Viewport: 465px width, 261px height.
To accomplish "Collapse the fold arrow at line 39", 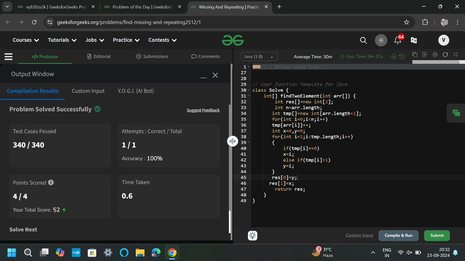I will point(249,143).
